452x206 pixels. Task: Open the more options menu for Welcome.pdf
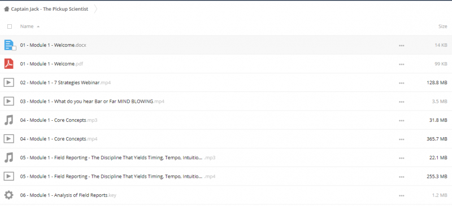(401, 64)
